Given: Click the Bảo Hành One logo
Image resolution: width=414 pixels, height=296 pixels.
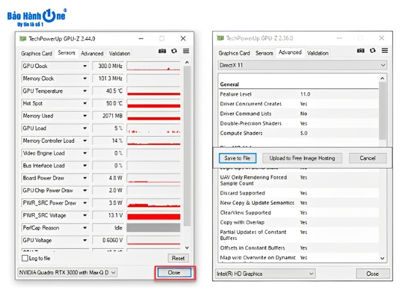Looking at the screenshot, I should point(37,17).
